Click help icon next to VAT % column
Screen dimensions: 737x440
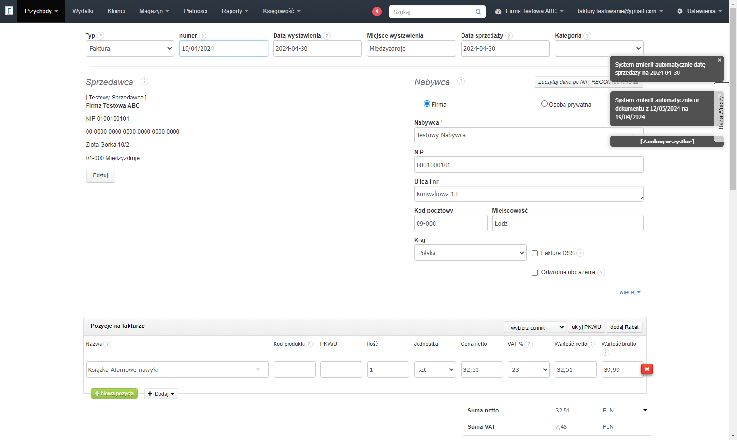tap(529, 344)
